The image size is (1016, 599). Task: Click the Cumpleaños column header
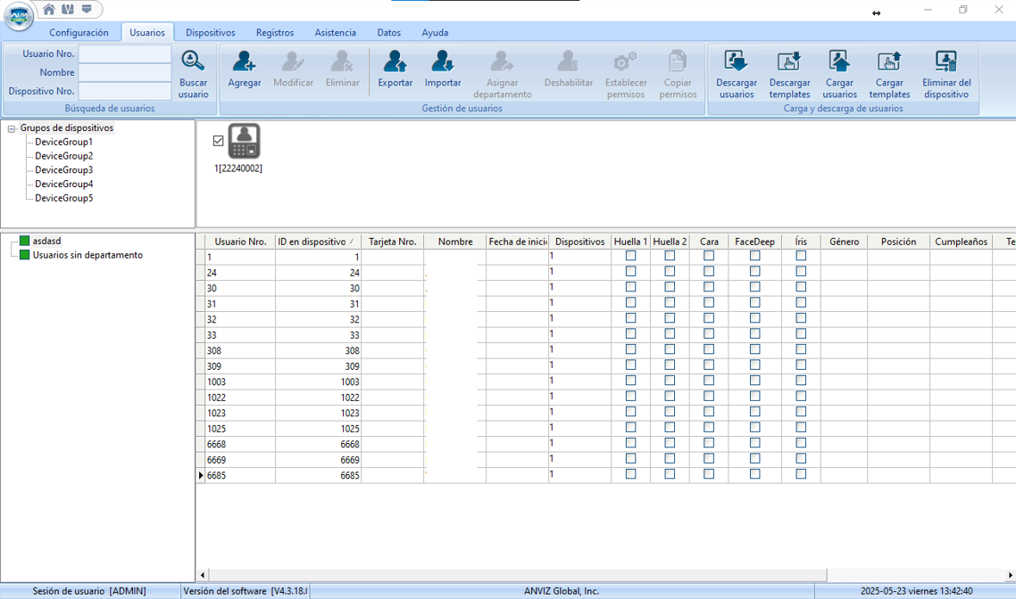coord(961,242)
